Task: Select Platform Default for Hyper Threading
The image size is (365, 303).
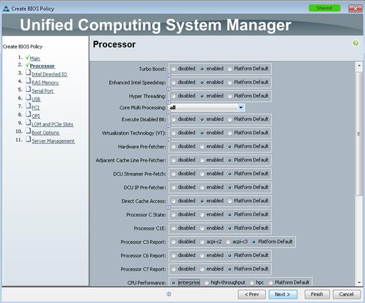Action: coord(230,96)
